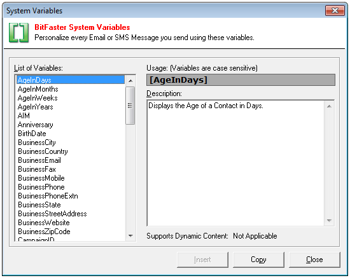Click the Insert button
The image size is (350, 278).
202,260
